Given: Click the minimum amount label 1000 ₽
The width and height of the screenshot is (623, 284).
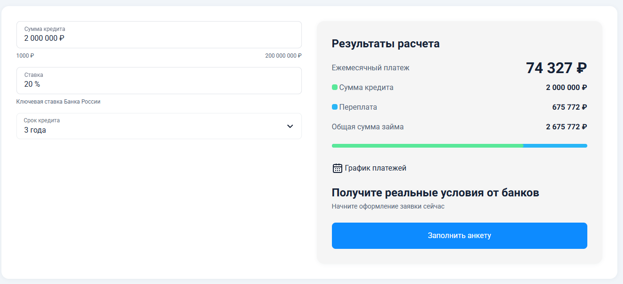Looking at the screenshot, I should [25, 56].
